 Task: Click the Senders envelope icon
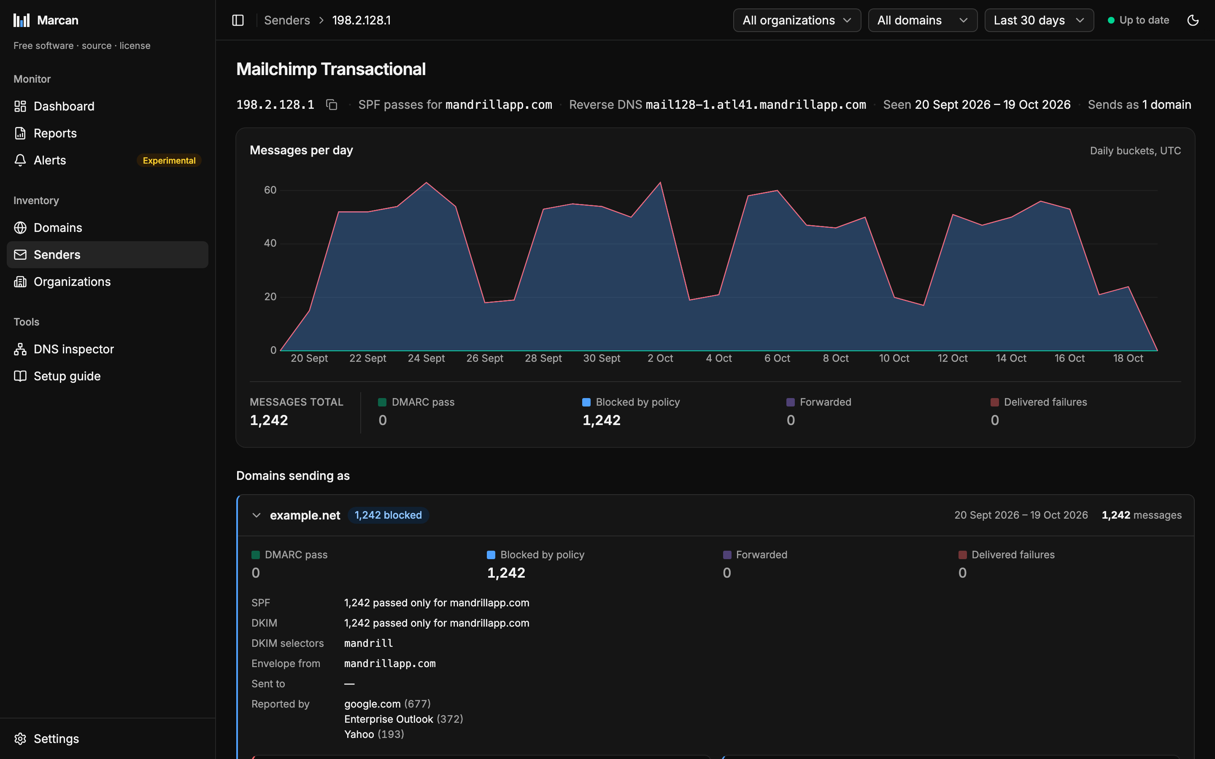20,255
